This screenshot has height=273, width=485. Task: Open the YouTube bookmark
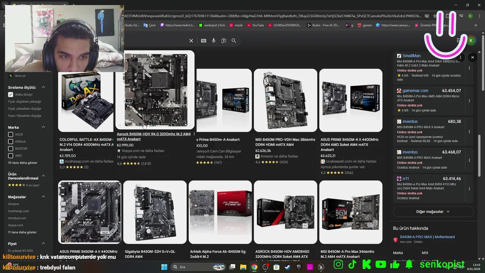point(255,25)
